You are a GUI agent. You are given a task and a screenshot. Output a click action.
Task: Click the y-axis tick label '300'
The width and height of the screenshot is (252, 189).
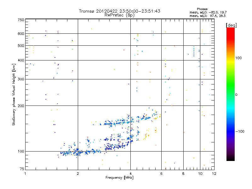21,79
